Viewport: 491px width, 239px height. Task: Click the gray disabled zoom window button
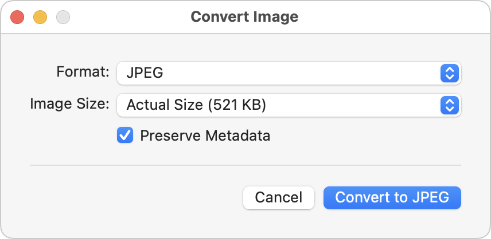63,17
